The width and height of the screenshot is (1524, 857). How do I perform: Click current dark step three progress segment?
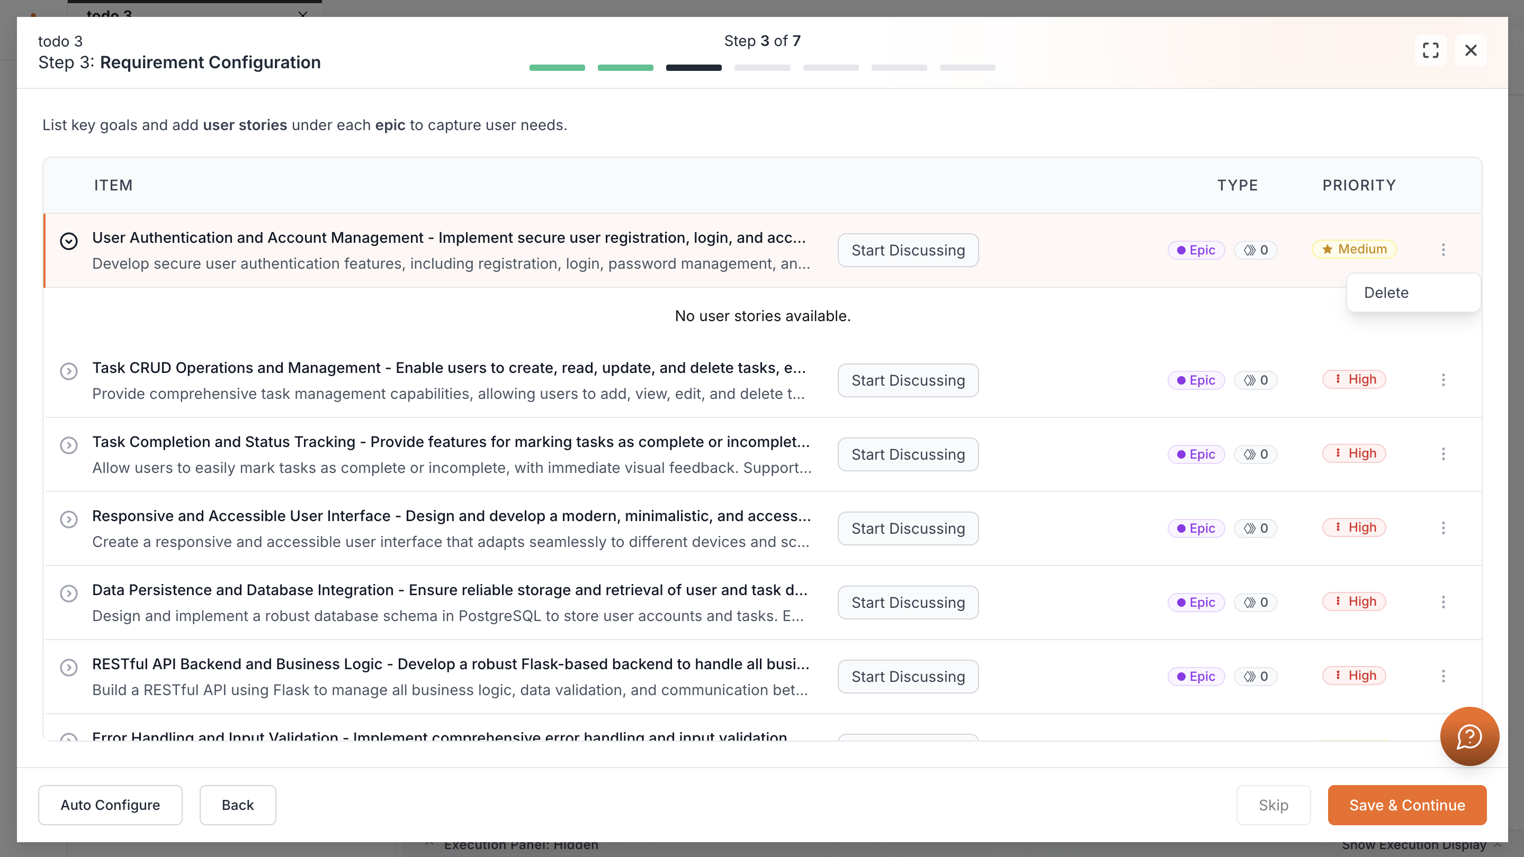click(693, 67)
